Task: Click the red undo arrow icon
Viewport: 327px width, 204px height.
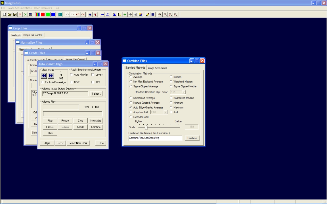Action: coord(78,14)
